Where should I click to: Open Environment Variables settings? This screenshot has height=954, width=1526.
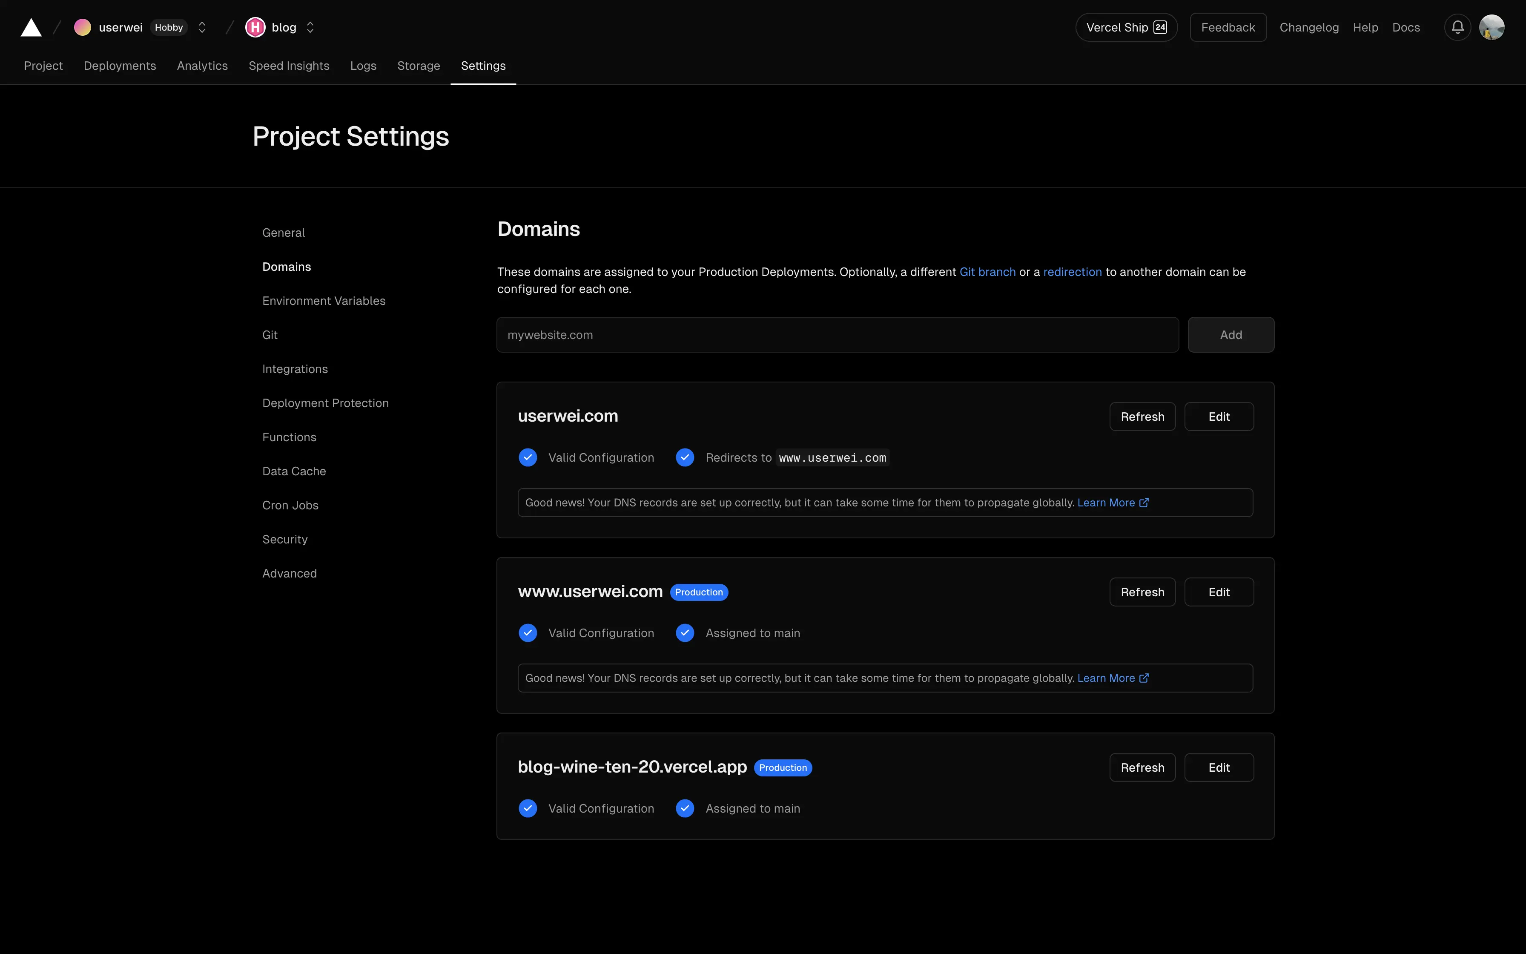click(x=324, y=301)
